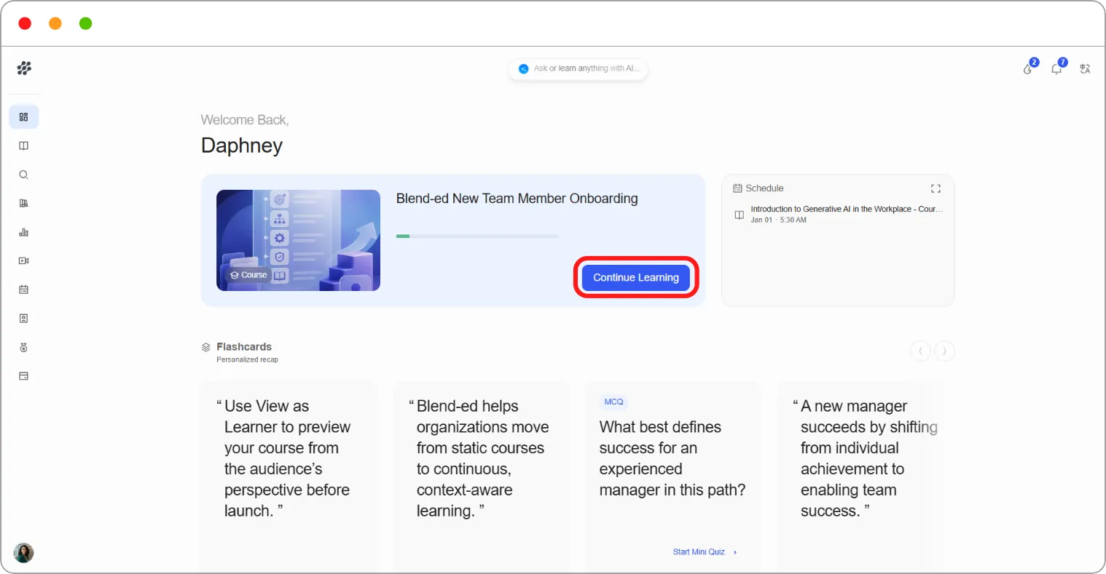Click the Start Mini Quiz link

click(x=705, y=552)
